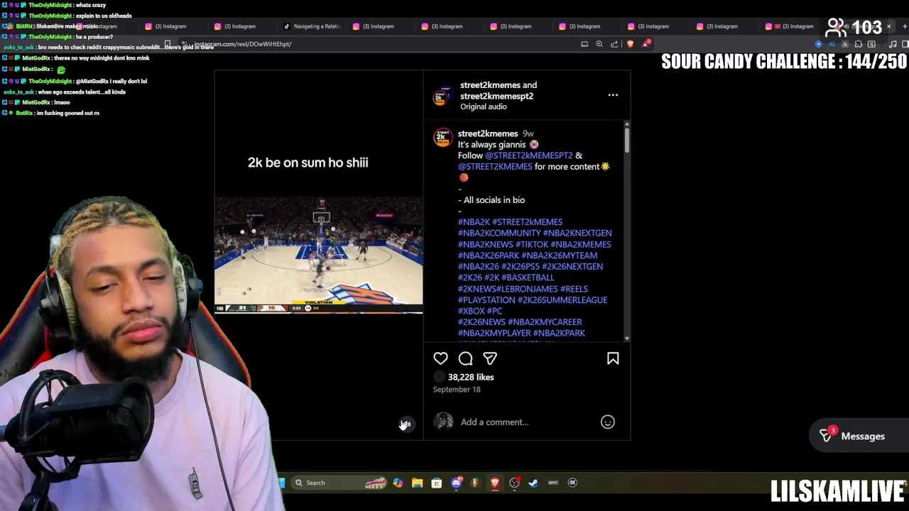Open the three-dot more options menu
The width and height of the screenshot is (909, 511).
(613, 95)
